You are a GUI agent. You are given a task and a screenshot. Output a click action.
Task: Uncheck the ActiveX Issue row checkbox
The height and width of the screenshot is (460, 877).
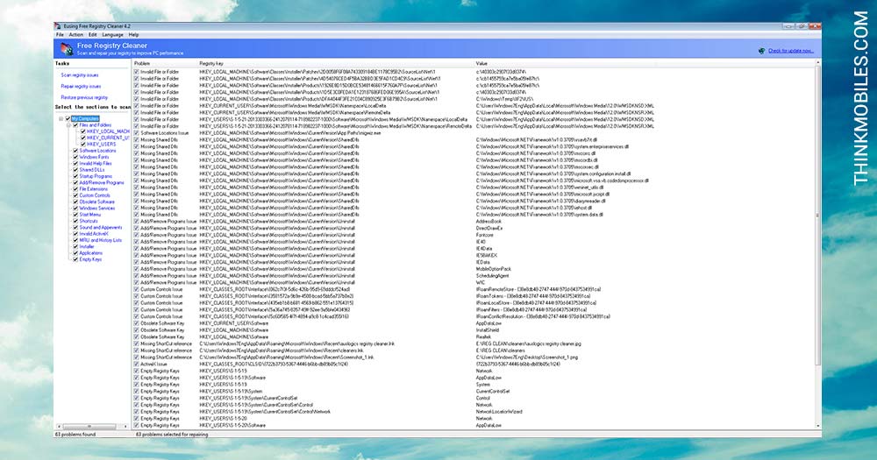pyautogui.click(x=137, y=364)
